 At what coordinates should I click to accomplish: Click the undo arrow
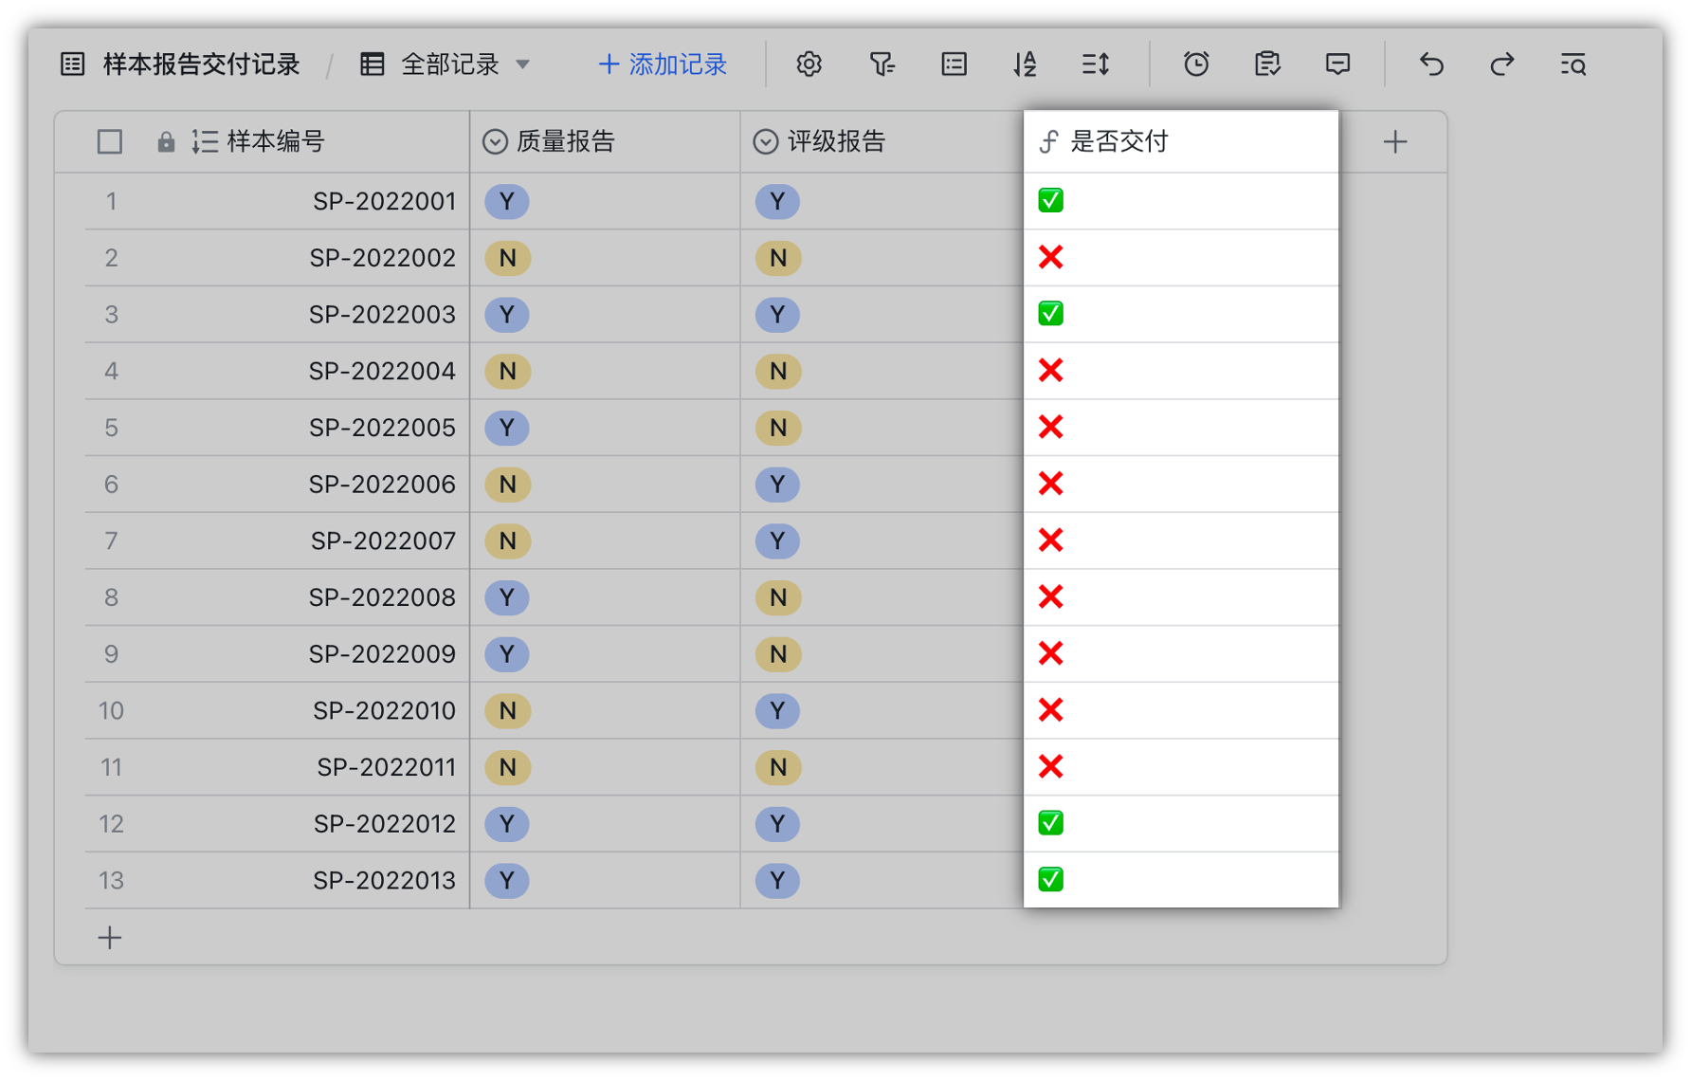(1431, 64)
